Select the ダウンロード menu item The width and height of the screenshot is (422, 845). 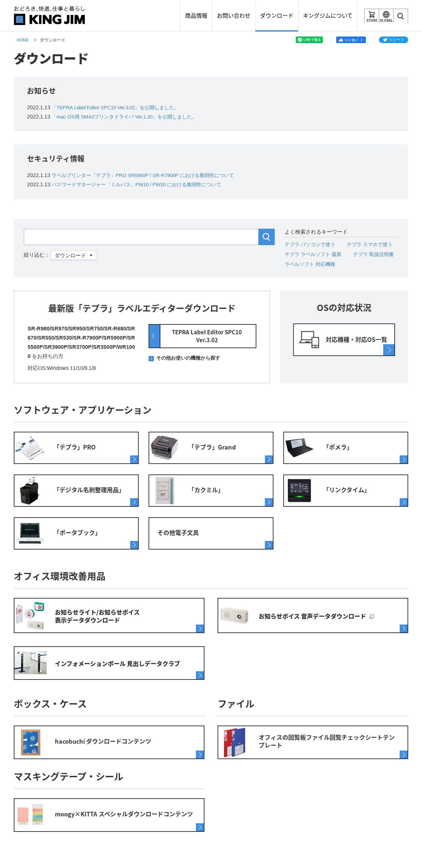coord(277,16)
